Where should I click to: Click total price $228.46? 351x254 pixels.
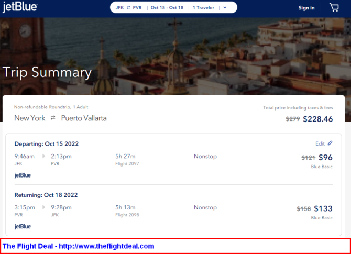(x=318, y=119)
